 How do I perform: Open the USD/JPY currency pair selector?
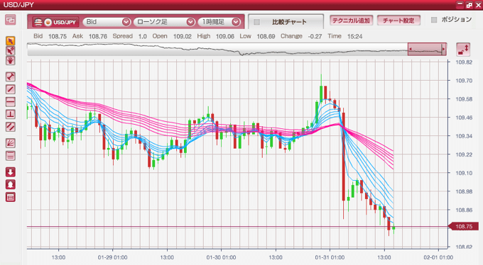[55, 22]
